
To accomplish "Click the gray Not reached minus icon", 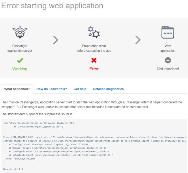I will coord(168,60).
